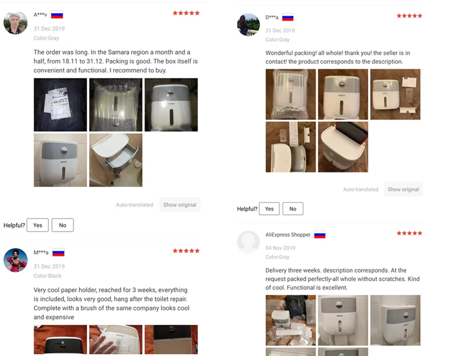Show original text of A***v review
The width and height of the screenshot is (451, 356).
pos(180,205)
